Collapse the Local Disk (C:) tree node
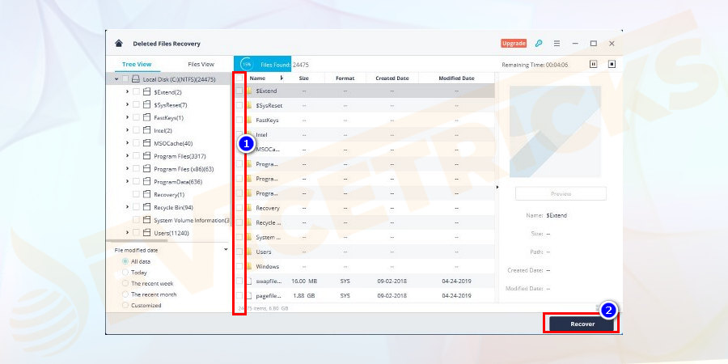 coord(116,79)
